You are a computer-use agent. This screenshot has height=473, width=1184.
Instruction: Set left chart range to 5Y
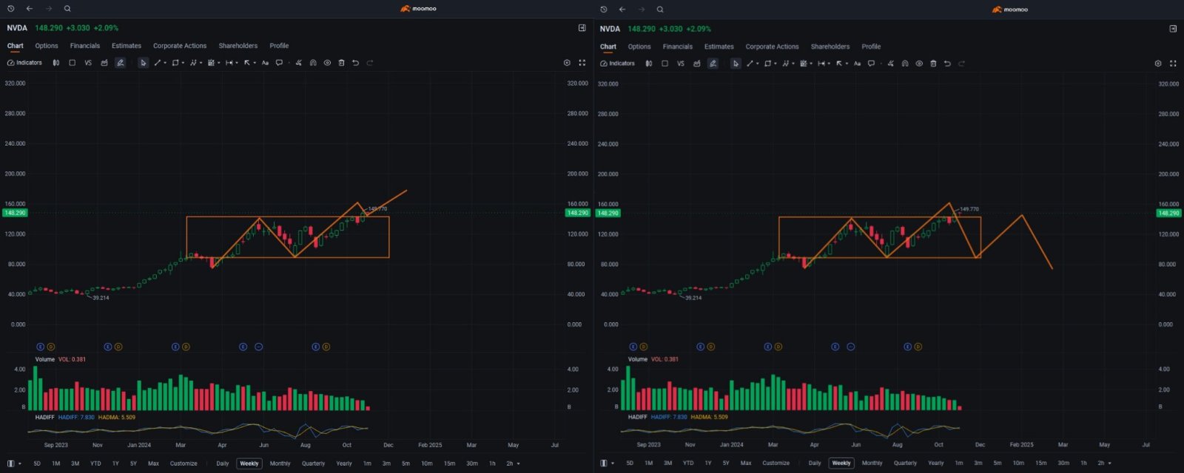click(x=133, y=463)
